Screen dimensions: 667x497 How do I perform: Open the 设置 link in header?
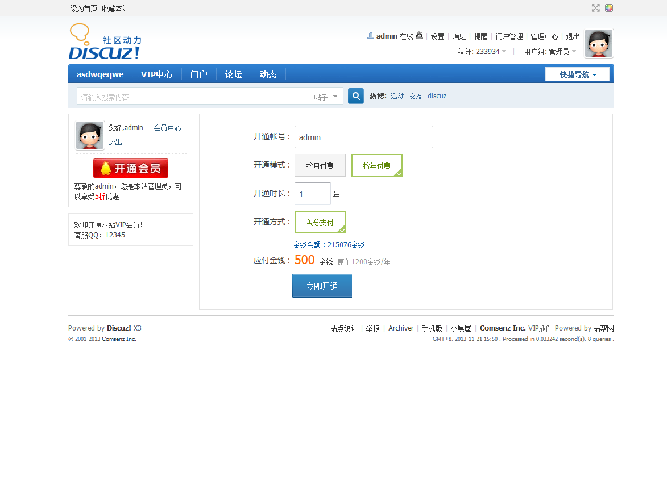coord(437,36)
